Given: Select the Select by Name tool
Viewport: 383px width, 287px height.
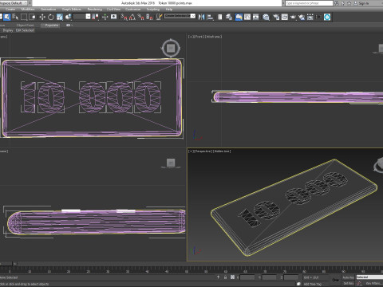Looking at the screenshot, I should (x=15, y=18).
